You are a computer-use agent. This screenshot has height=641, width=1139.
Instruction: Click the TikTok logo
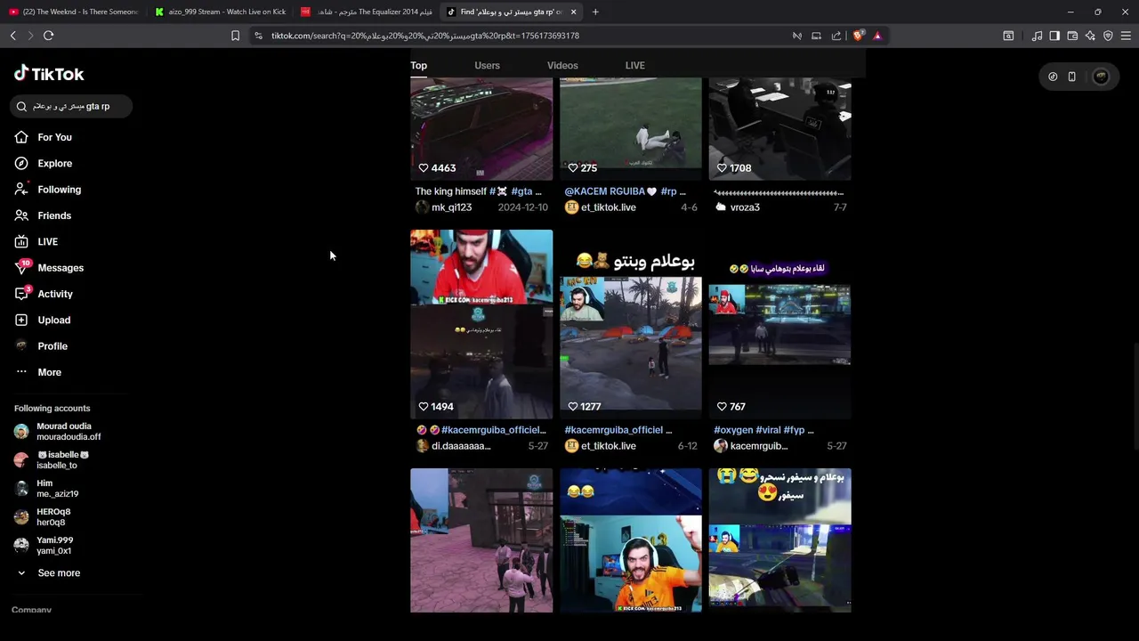click(49, 74)
